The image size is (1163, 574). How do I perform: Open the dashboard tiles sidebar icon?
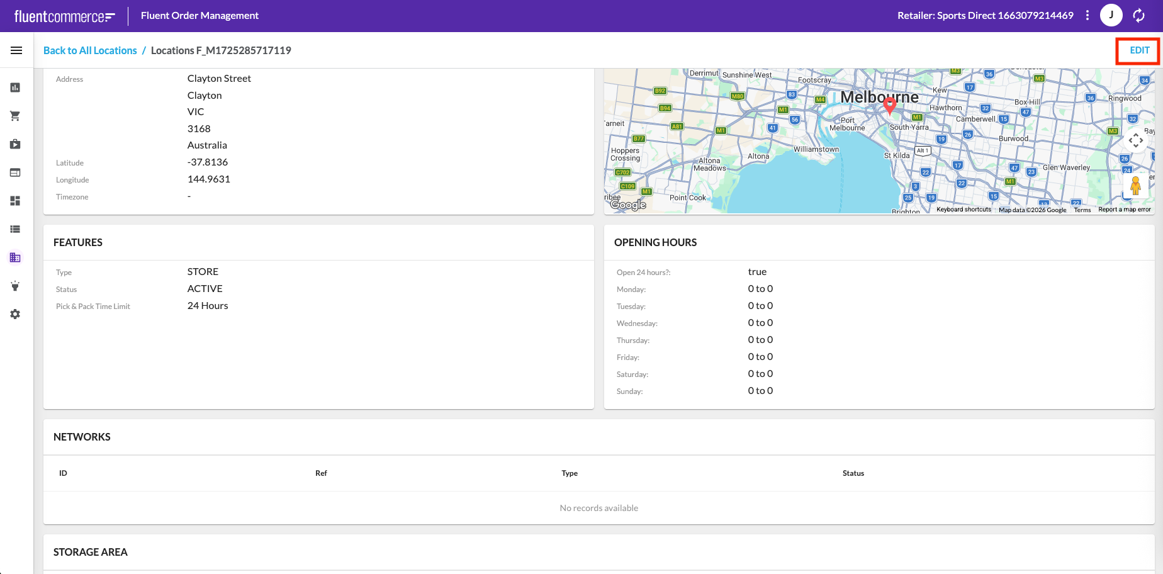[x=15, y=201]
